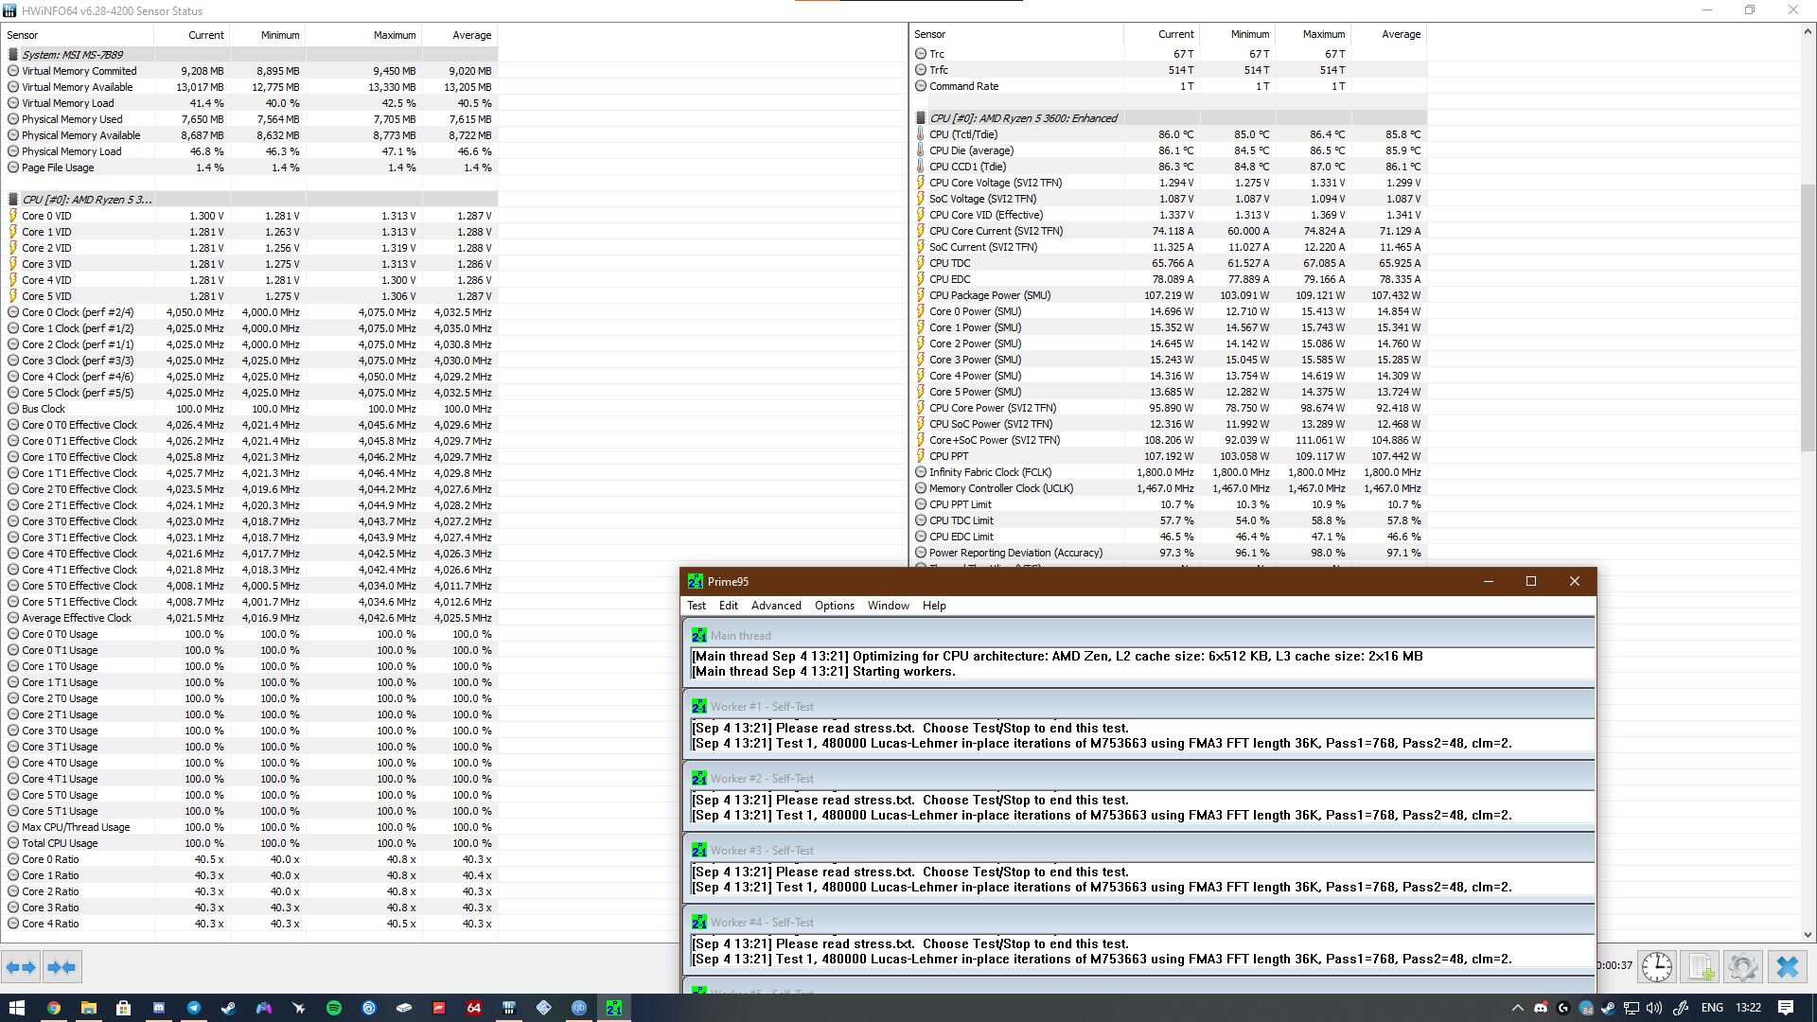Screen dimensions: 1817x1022
Task: Open HWiNFO sensor settings gear icon
Action: pos(1743,967)
